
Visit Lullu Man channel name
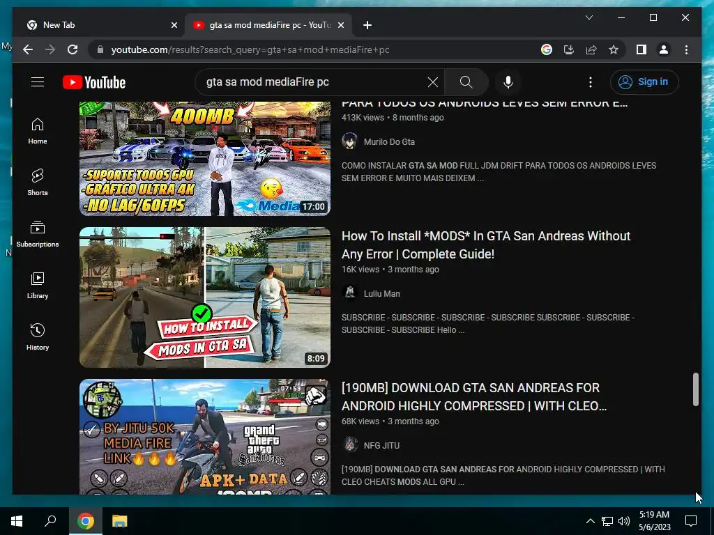click(x=381, y=294)
